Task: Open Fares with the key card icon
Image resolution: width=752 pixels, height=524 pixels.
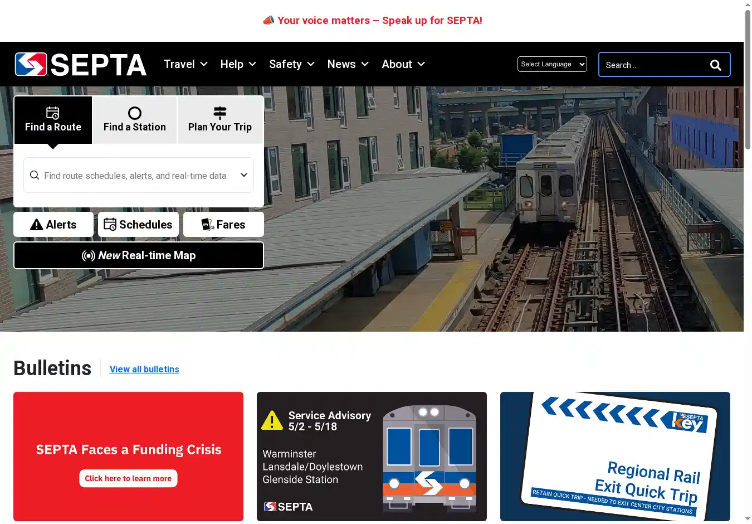Action: pyautogui.click(x=223, y=225)
